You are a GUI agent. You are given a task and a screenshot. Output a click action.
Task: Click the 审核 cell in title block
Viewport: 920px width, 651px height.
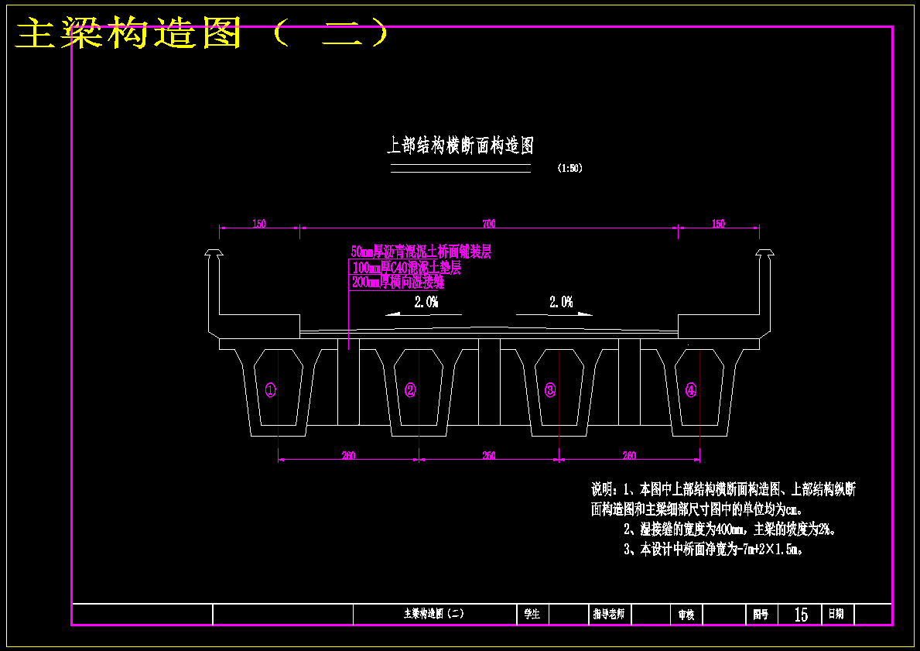click(x=686, y=615)
